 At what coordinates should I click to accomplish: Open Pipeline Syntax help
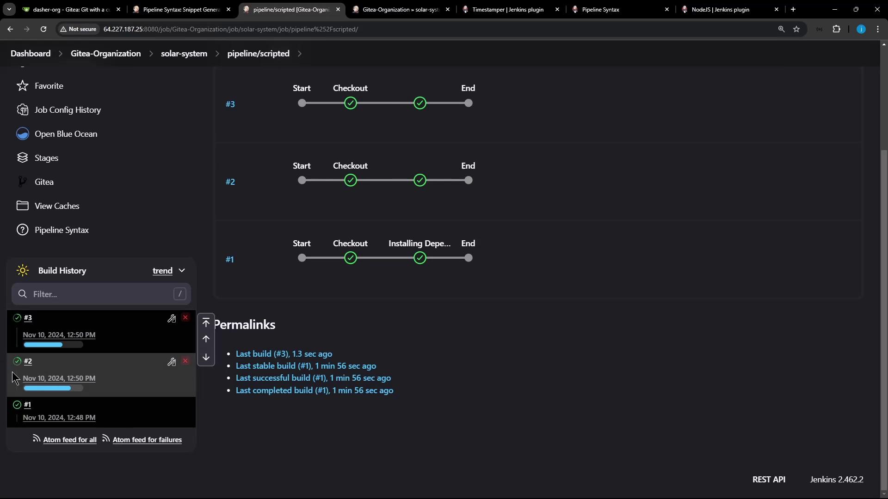(62, 230)
